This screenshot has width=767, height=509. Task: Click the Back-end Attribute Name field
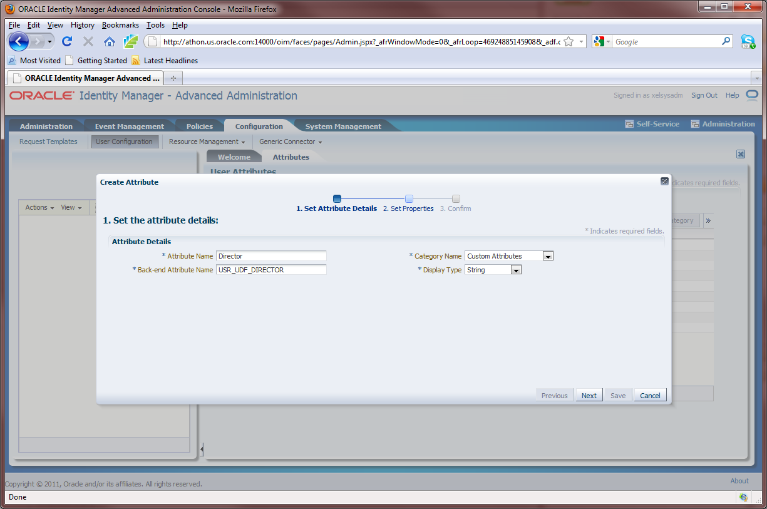pos(271,270)
